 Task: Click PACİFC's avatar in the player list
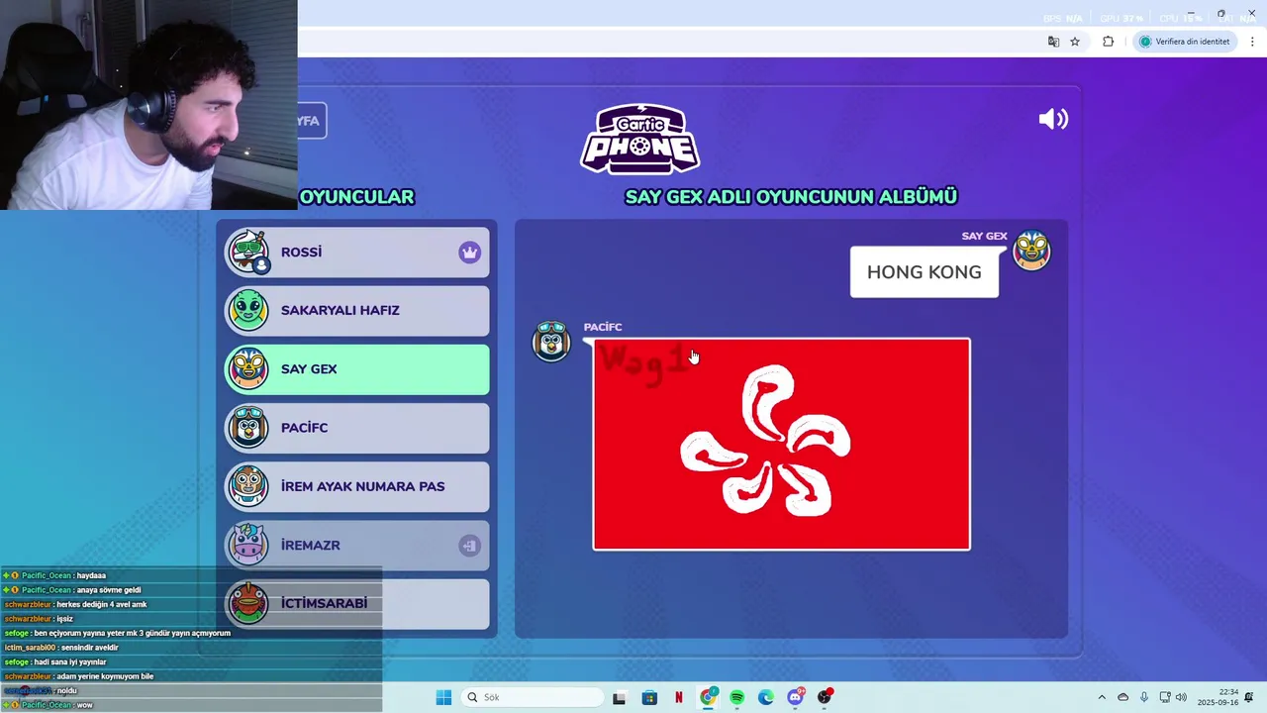click(x=247, y=427)
